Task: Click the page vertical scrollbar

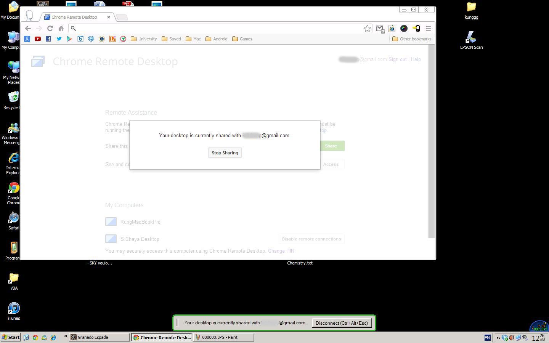Action: [432, 141]
